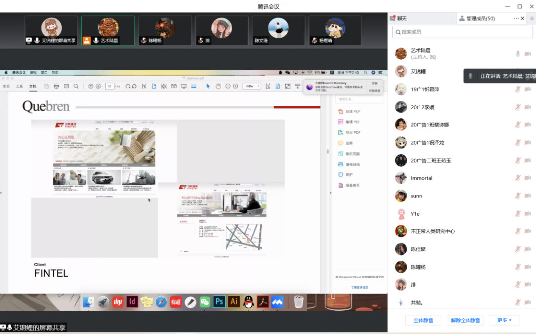
Task: Click 详细信息 on the macOS notification
Action: 375,91
